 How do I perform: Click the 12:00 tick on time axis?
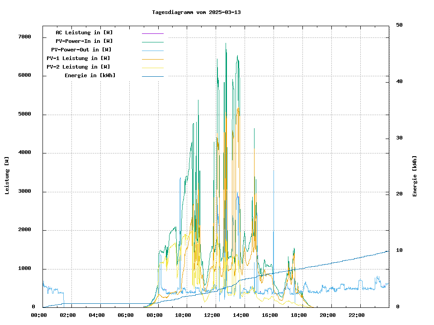click(215, 315)
